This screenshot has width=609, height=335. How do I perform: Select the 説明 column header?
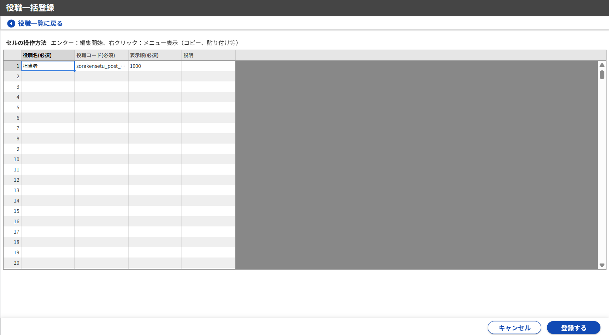click(x=208, y=55)
